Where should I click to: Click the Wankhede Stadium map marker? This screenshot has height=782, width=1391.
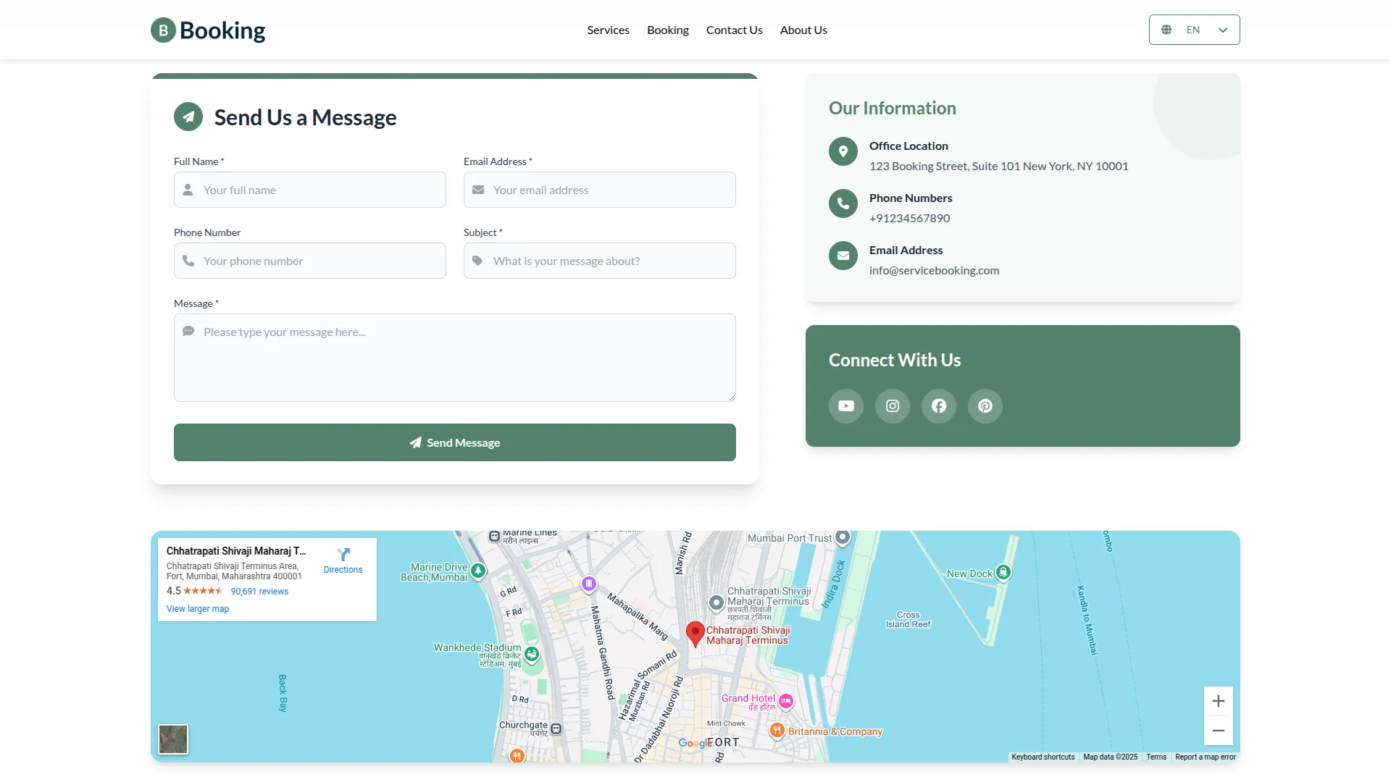532,654
